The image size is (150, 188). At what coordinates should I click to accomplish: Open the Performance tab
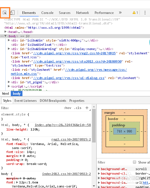pos(104,13)
